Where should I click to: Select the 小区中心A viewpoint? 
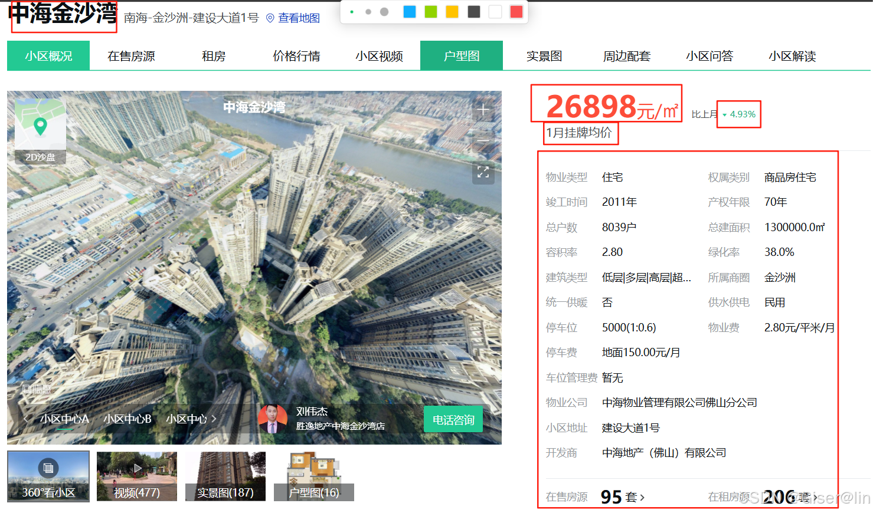[64, 419]
